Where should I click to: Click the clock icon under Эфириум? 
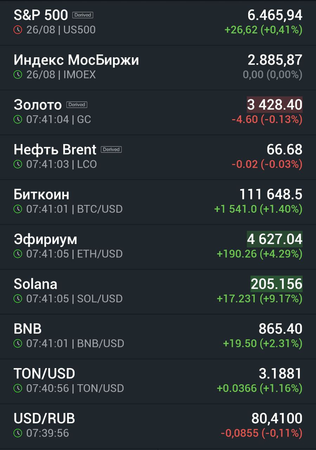click(18, 254)
